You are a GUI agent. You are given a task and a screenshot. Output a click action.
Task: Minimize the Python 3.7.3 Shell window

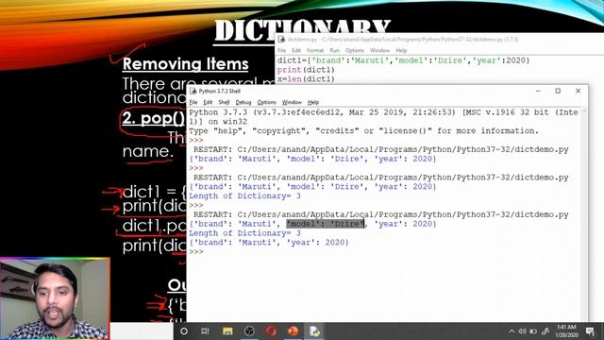pos(538,91)
